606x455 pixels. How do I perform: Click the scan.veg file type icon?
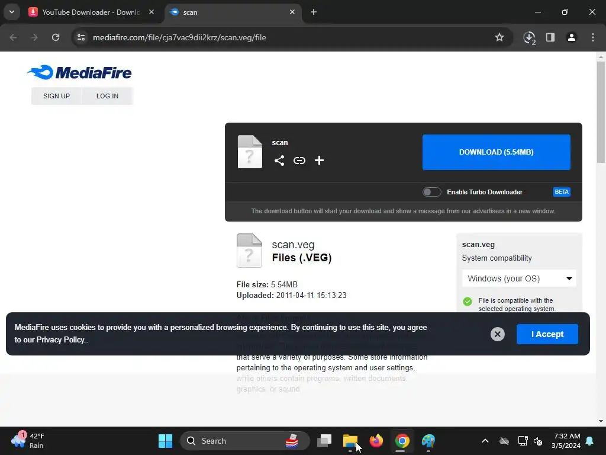coord(249,251)
